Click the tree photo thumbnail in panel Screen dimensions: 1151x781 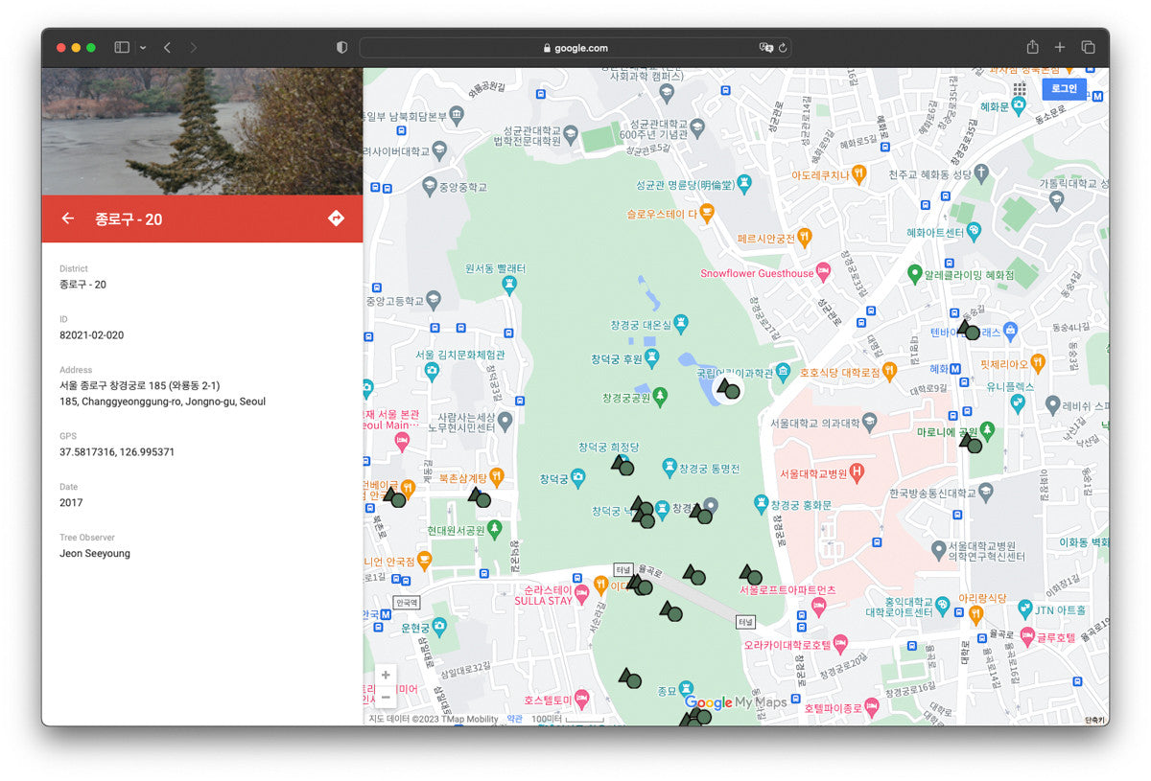(x=201, y=131)
